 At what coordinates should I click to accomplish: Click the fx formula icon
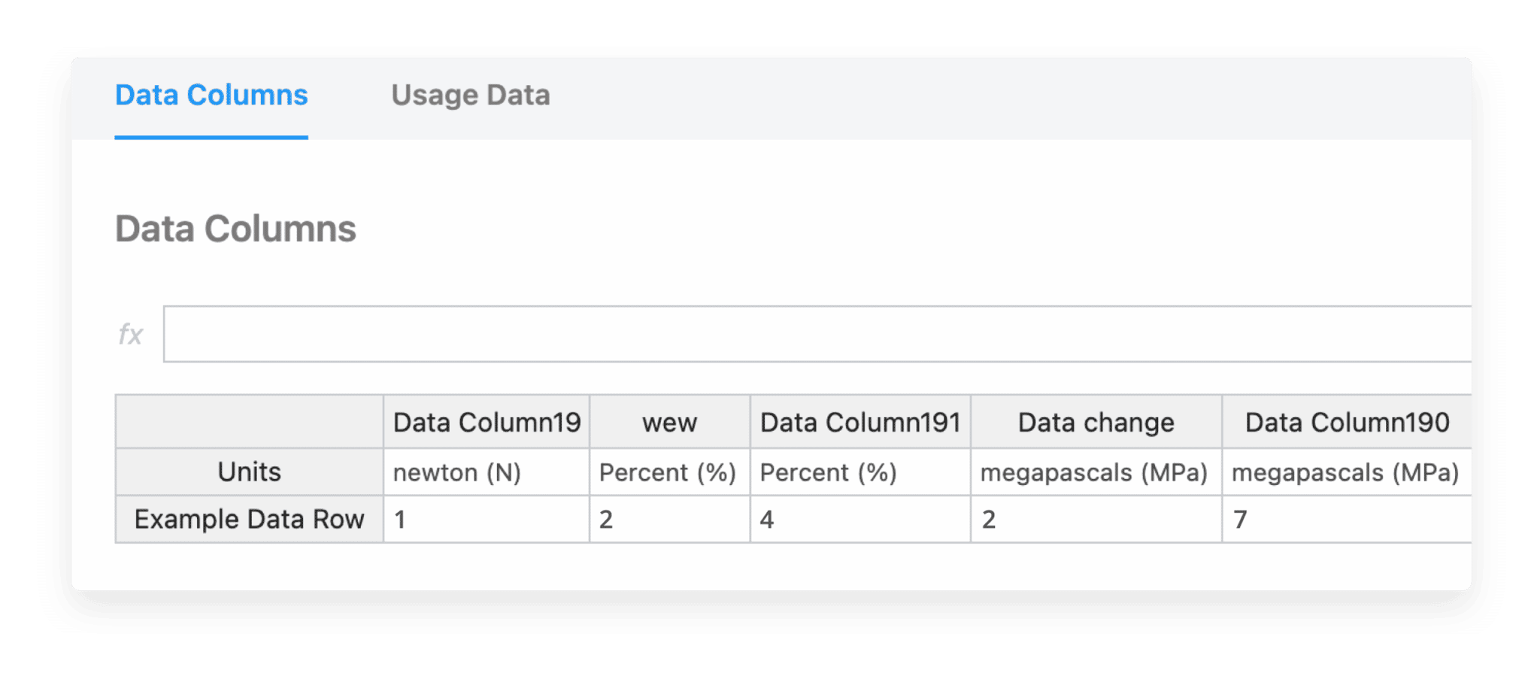coord(130,334)
